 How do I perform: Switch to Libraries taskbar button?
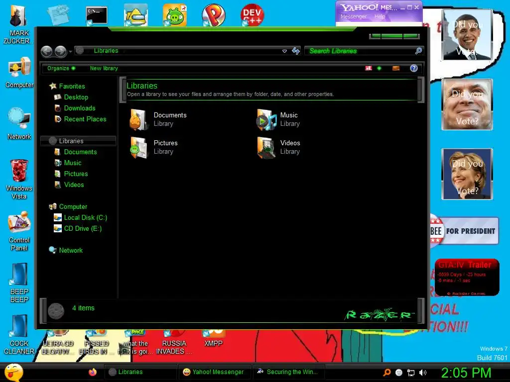pyautogui.click(x=140, y=372)
